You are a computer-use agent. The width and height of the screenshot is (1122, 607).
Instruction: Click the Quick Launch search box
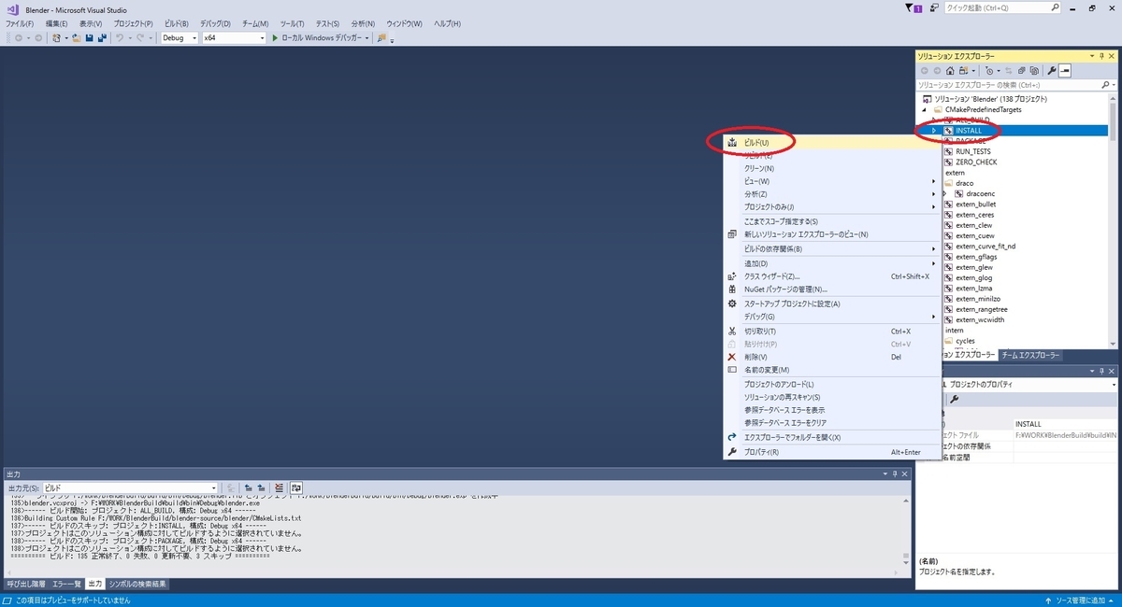coord(1002,7)
